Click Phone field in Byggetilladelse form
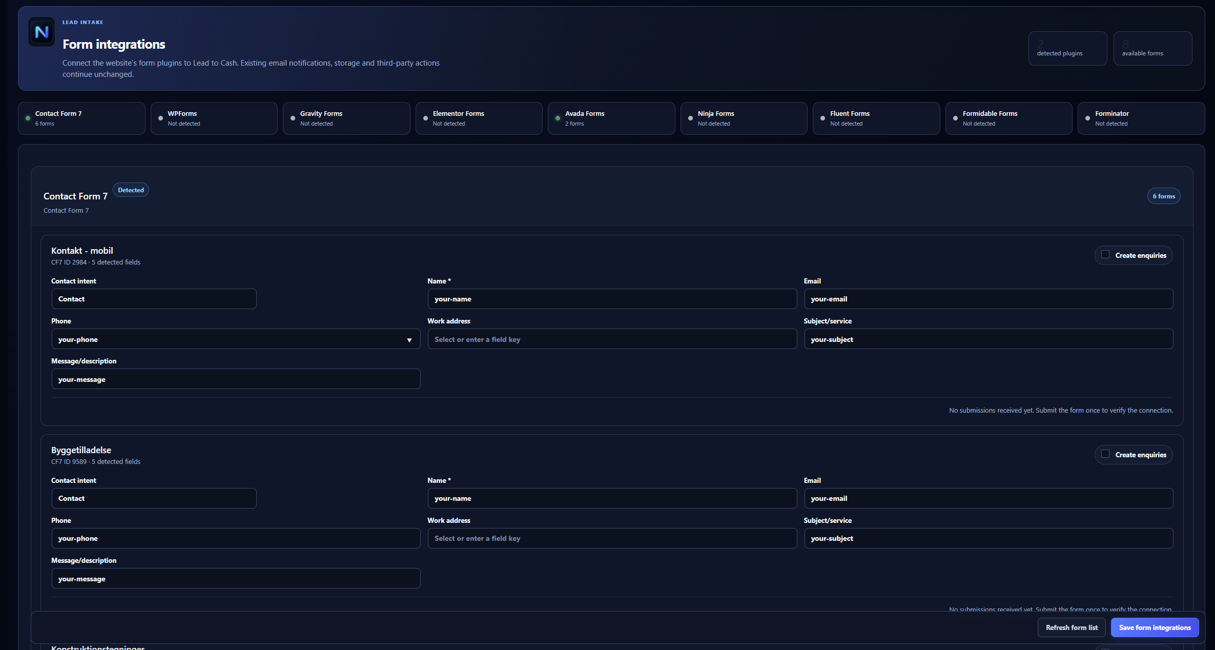Screen dimensions: 1215x650 pyautogui.click(x=236, y=538)
